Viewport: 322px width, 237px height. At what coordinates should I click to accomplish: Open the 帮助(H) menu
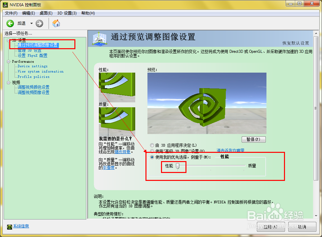(x=88, y=13)
